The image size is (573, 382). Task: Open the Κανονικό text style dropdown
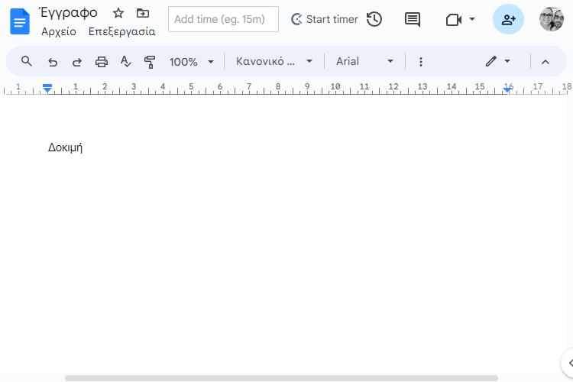[x=274, y=61]
